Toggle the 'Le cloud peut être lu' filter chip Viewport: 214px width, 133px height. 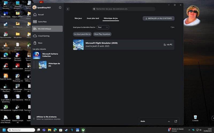(82, 34)
